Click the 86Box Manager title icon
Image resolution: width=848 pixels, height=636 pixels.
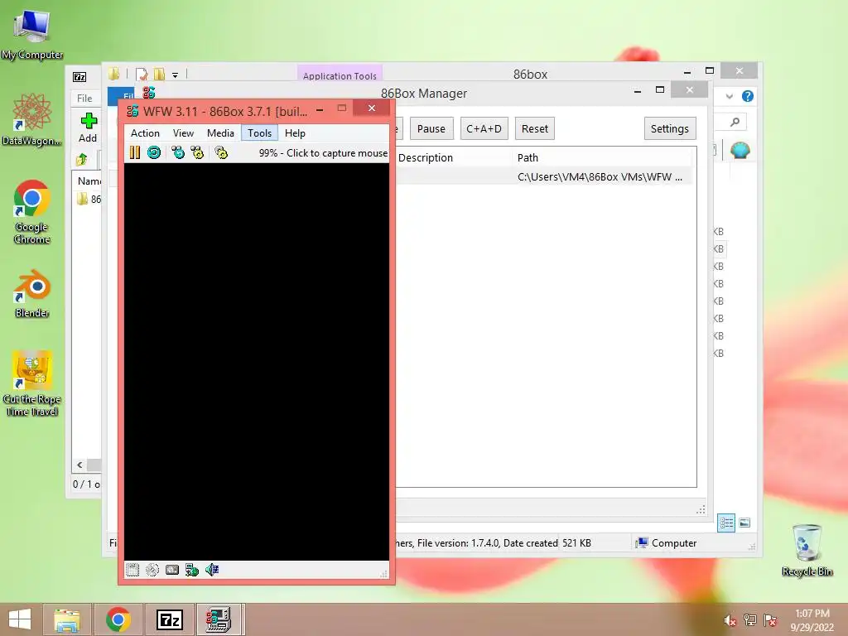149,93
